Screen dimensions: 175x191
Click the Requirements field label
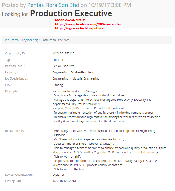(15, 131)
